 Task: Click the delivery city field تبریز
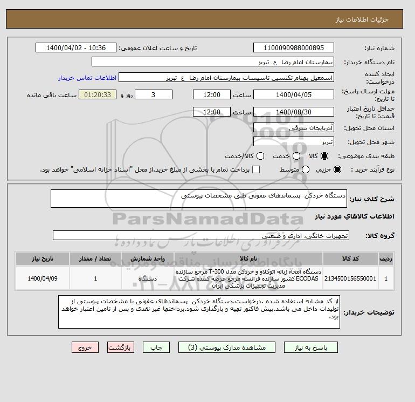[x=294, y=142]
